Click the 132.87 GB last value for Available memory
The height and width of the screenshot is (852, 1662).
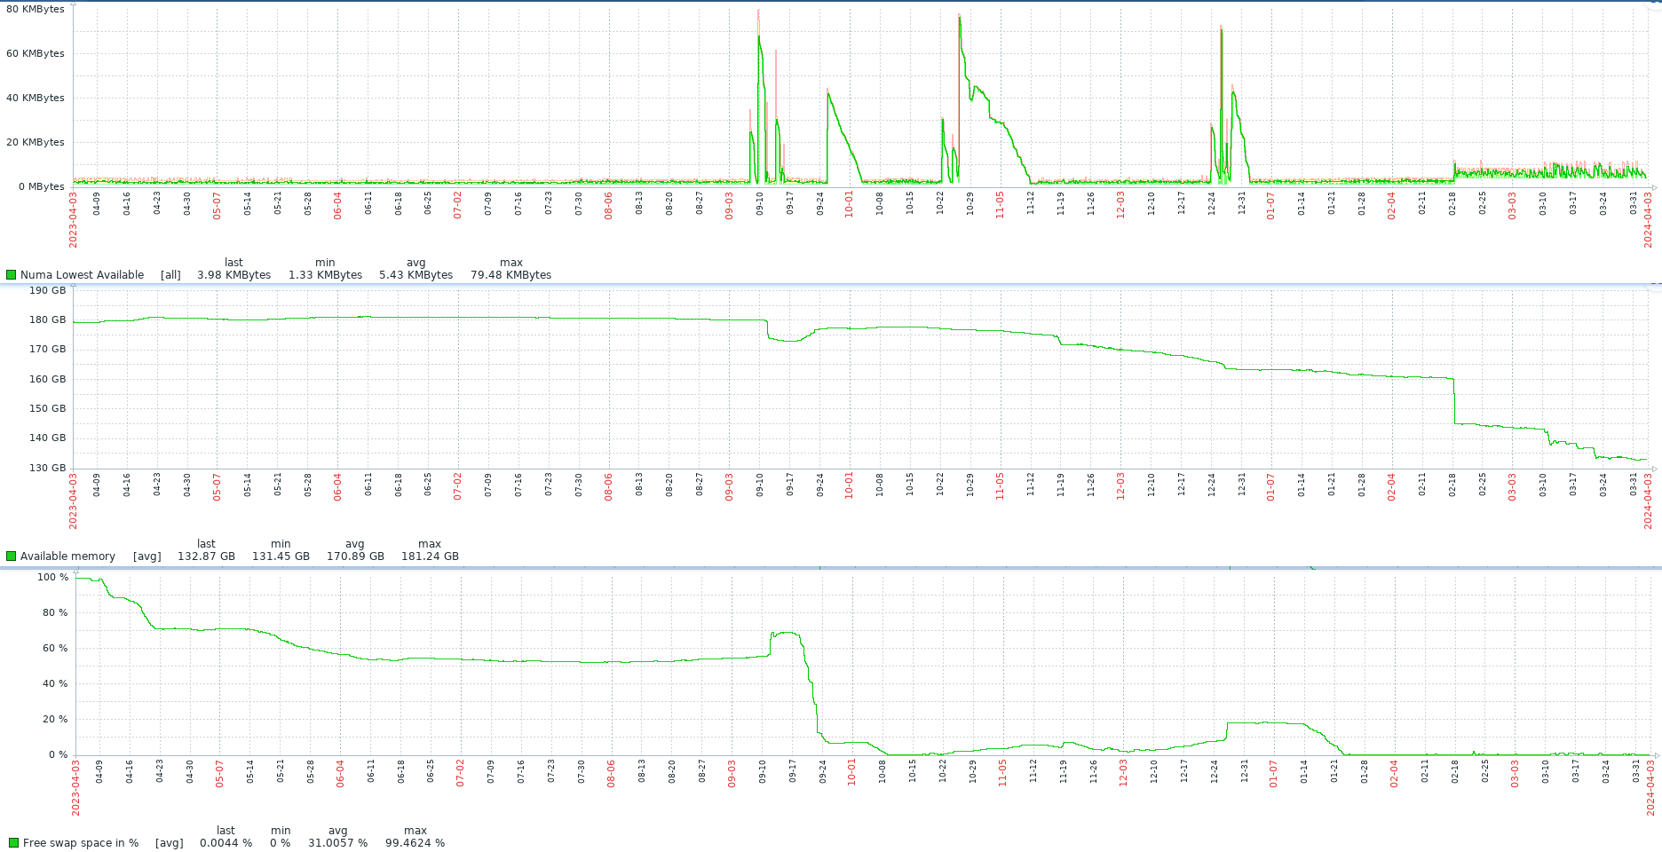point(206,556)
